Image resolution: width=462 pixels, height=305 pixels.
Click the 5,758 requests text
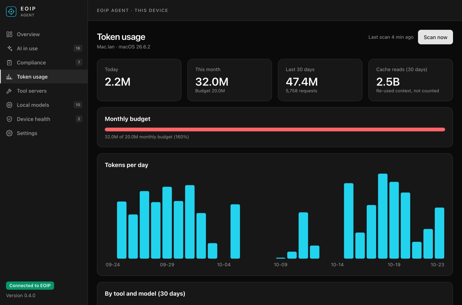301,91
